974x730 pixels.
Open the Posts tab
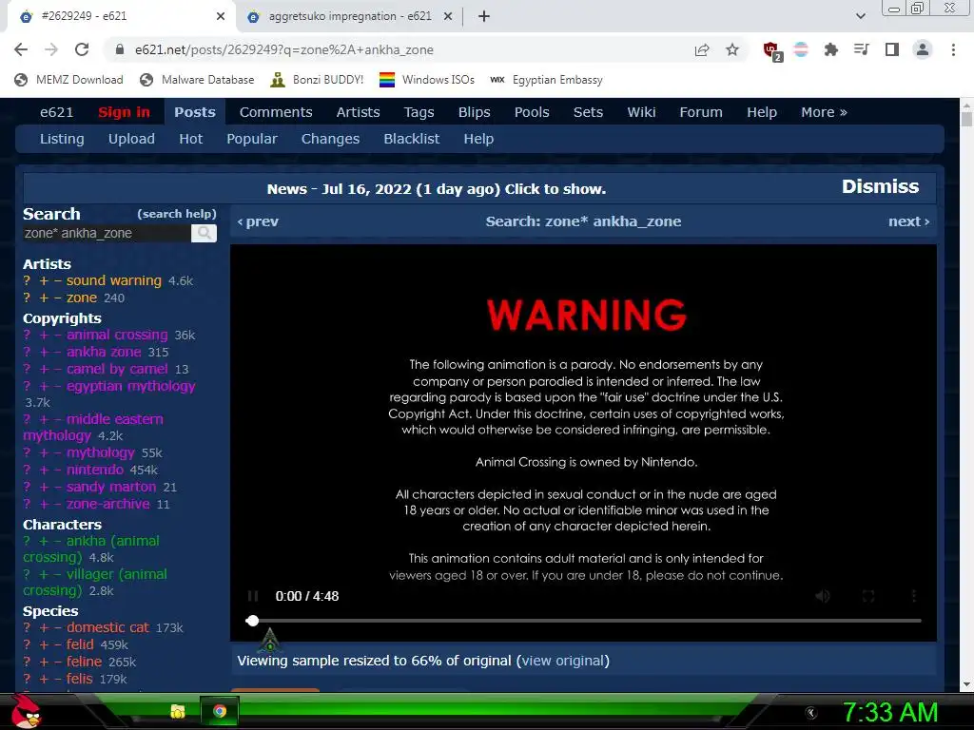pos(194,112)
